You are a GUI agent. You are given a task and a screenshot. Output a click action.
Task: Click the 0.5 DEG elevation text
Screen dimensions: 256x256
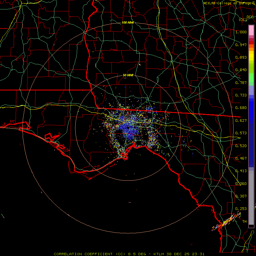pos(137,254)
